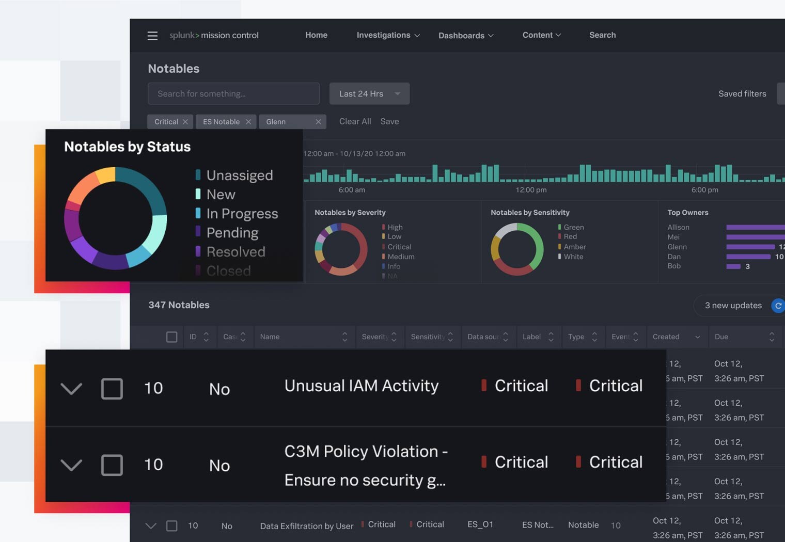Remove the ES Notable filter chip
The width and height of the screenshot is (785, 542).
248,122
